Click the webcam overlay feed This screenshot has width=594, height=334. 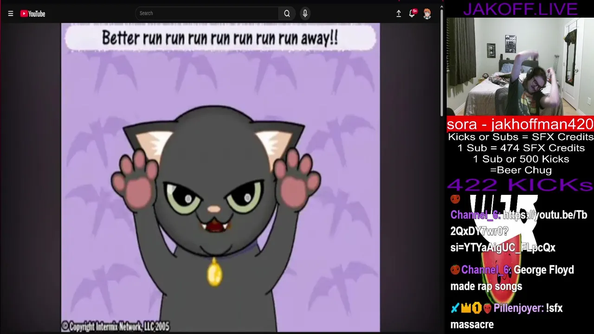(520, 66)
